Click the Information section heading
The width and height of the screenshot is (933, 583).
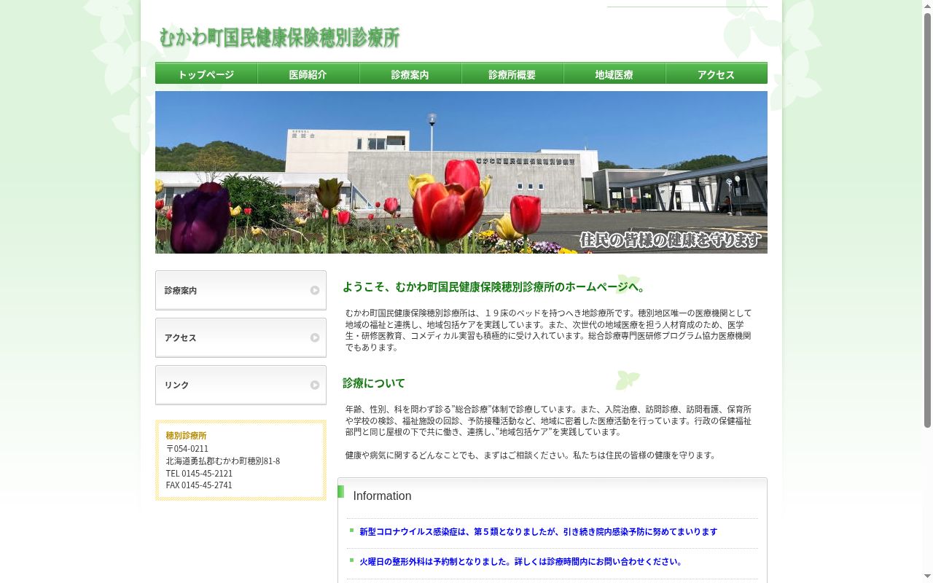click(382, 496)
